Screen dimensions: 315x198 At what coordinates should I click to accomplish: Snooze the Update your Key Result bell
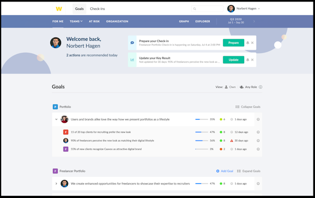point(248,60)
